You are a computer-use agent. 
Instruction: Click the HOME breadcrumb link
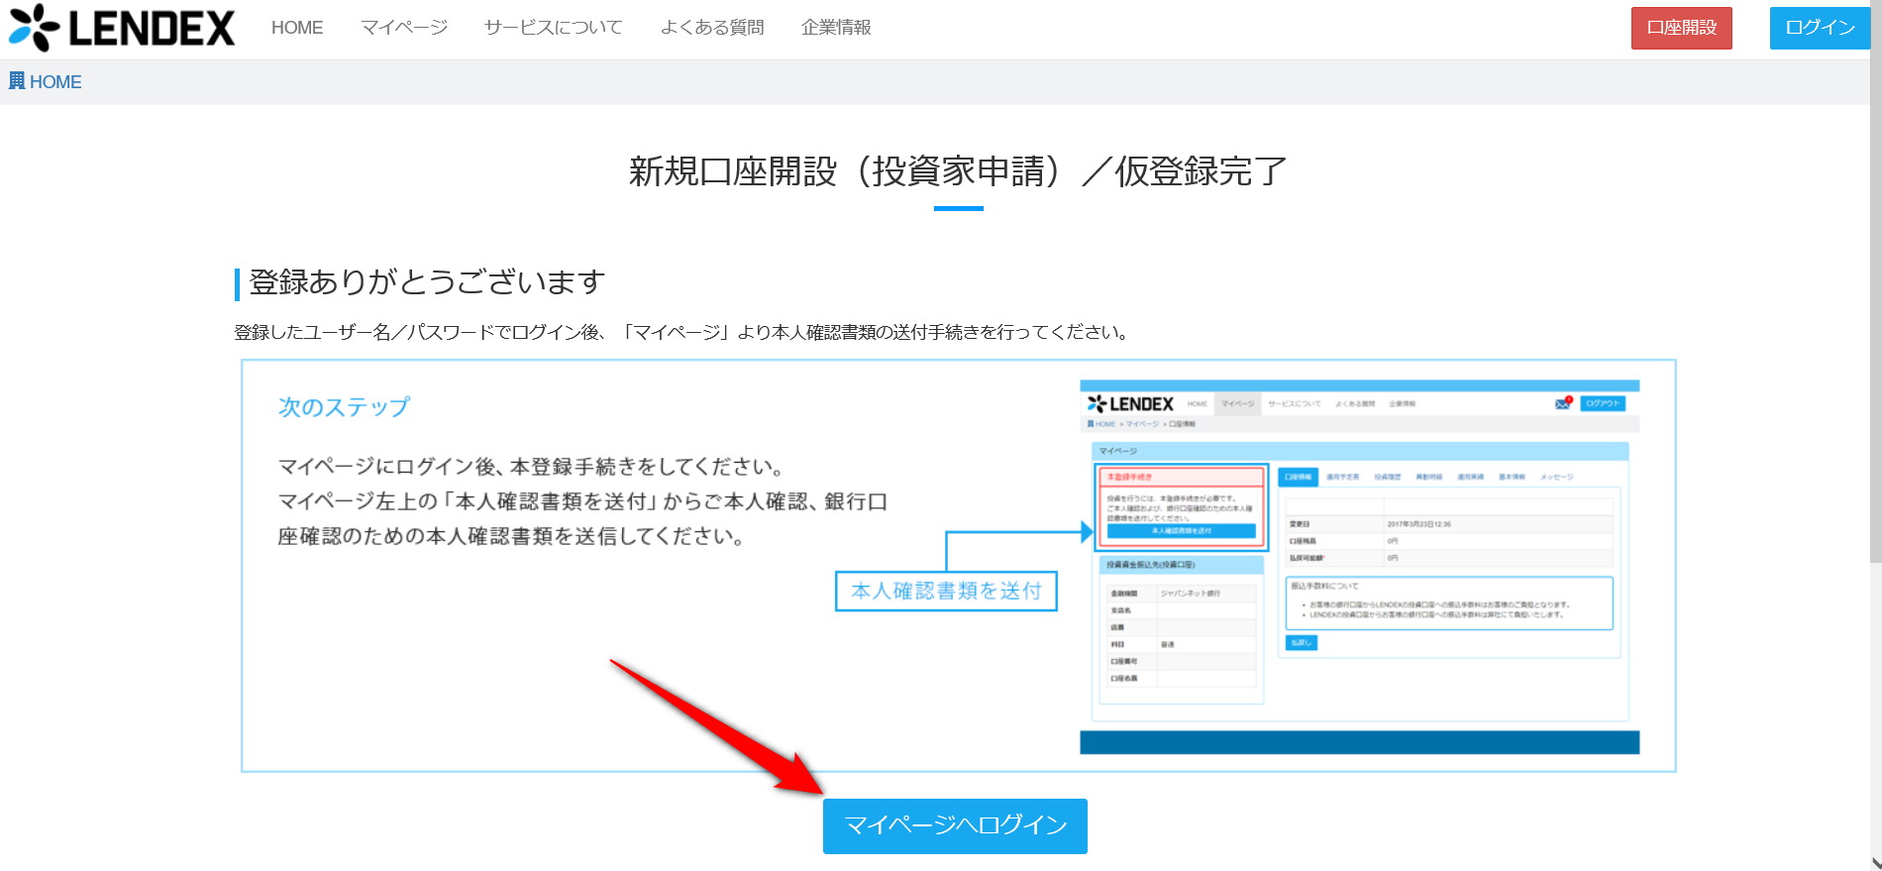pyautogui.click(x=55, y=82)
